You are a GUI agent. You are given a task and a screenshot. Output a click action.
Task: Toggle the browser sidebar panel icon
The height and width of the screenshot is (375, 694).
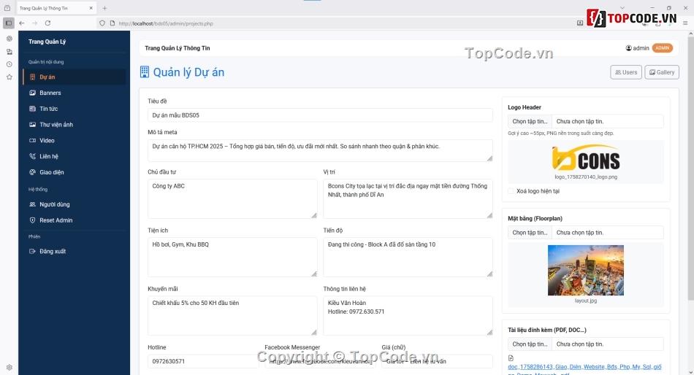9,23
